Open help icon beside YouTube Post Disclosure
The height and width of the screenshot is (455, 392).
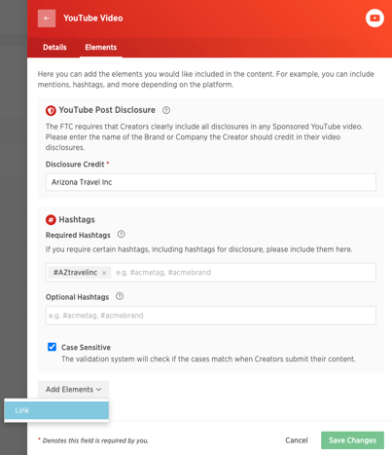[x=166, y=110]
